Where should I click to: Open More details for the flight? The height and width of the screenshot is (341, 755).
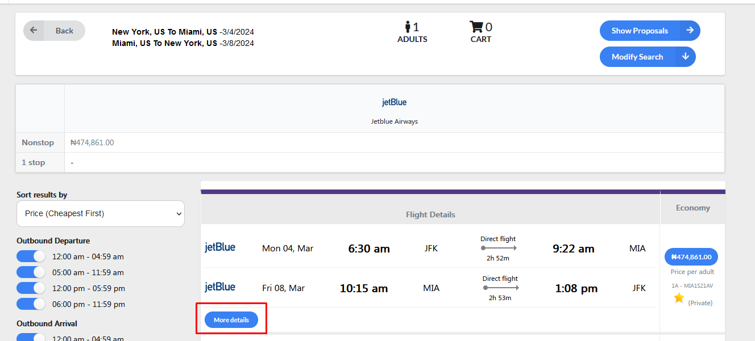(x=231, y=320)
